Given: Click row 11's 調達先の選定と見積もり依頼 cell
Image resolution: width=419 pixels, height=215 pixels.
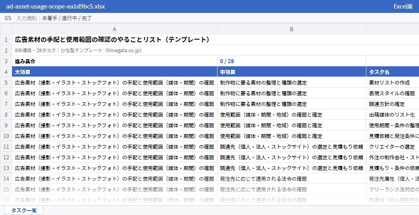Looking at the screenshot, I should click(292, 146).
